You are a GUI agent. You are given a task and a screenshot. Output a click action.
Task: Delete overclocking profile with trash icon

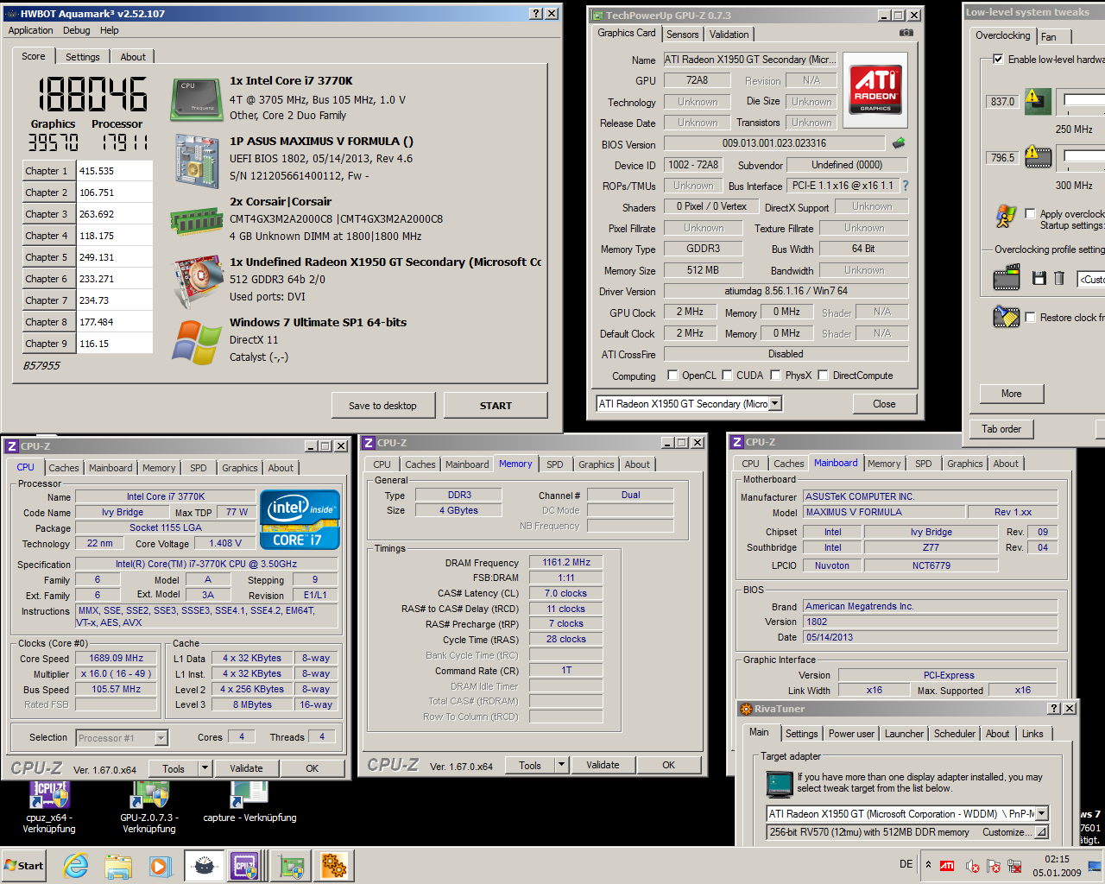[1059, 278]
